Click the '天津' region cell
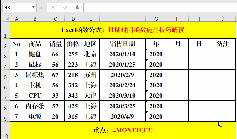Image resolution: width=237 pixels, height=139 pixels. (x=90, y=95)
